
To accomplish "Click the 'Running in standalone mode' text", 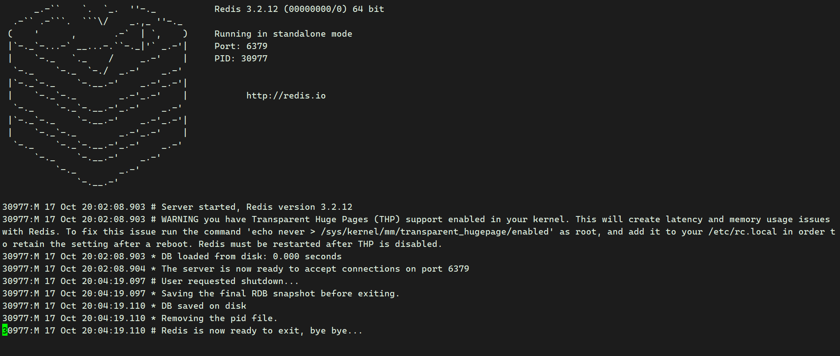I will pyautogui.click(x=283, y=34).
